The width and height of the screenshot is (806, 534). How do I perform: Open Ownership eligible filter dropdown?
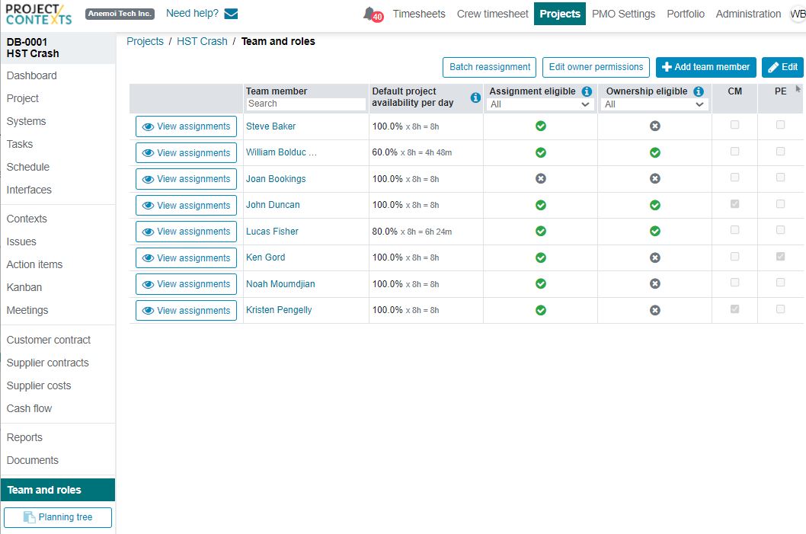coord(654,104)
